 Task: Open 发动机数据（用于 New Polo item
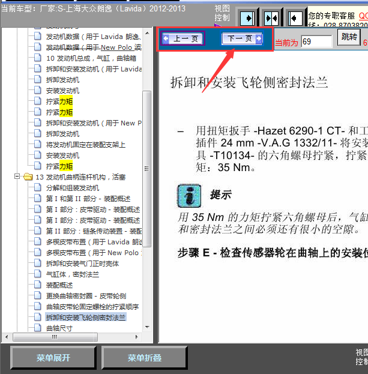coord(94,47)
